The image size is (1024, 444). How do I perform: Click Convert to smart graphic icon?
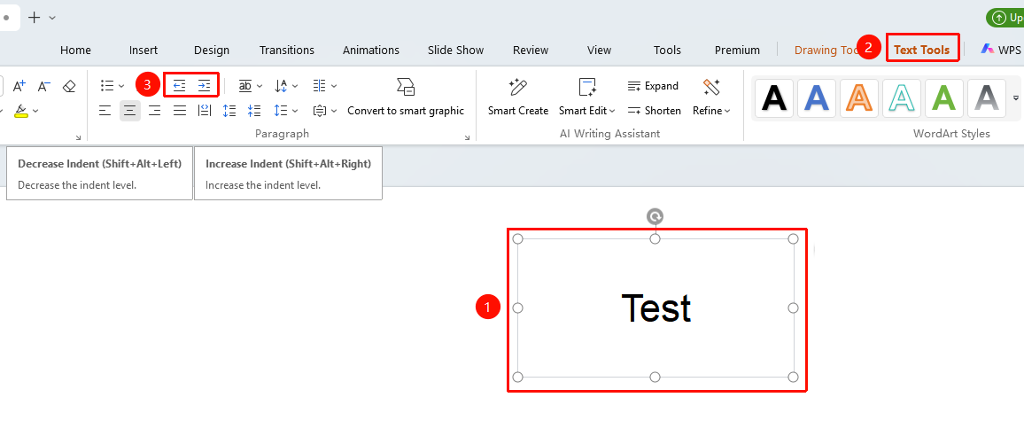(406, 87)
